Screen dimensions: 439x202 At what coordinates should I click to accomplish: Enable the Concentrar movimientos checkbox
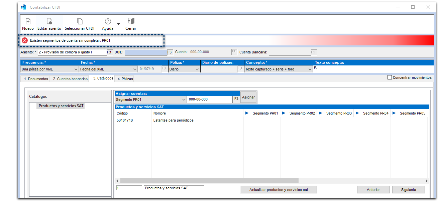390,77
